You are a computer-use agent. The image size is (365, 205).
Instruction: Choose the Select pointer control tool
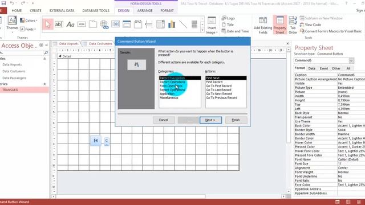tap(48, 24)
